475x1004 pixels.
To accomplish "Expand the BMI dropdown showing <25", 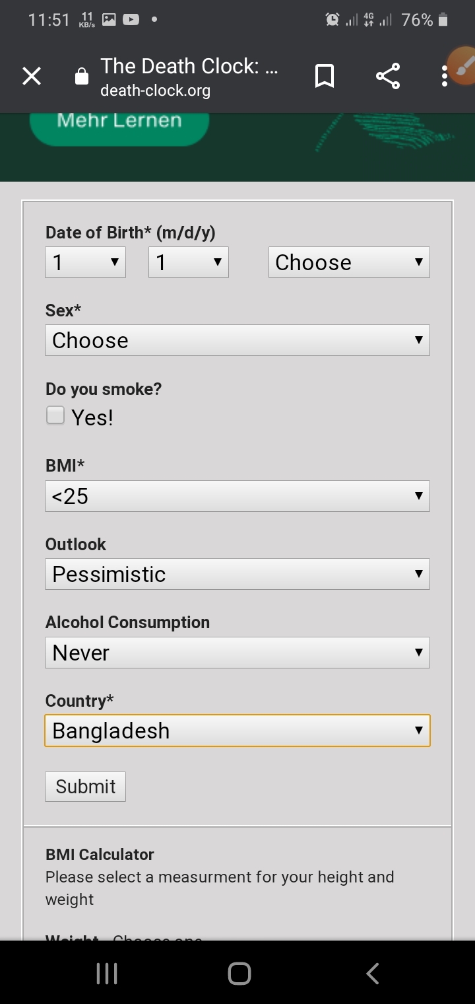I will point(237,496).
